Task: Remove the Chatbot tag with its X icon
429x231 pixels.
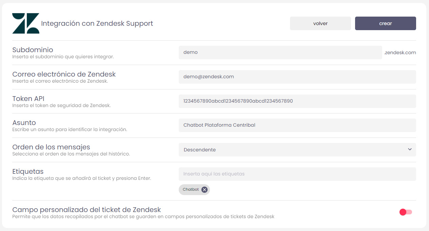Action: 204,190
